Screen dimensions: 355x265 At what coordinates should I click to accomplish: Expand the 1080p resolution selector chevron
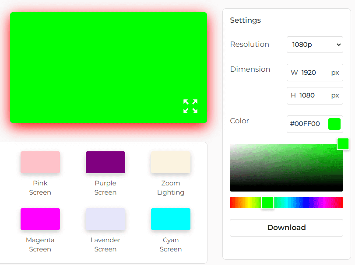337,45
